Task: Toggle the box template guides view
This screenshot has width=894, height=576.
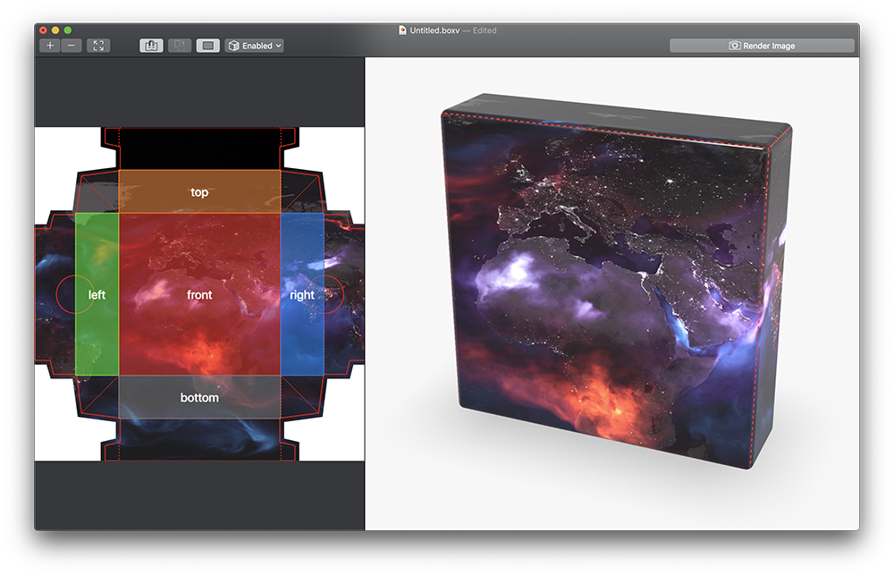Action: pos(151,46)
